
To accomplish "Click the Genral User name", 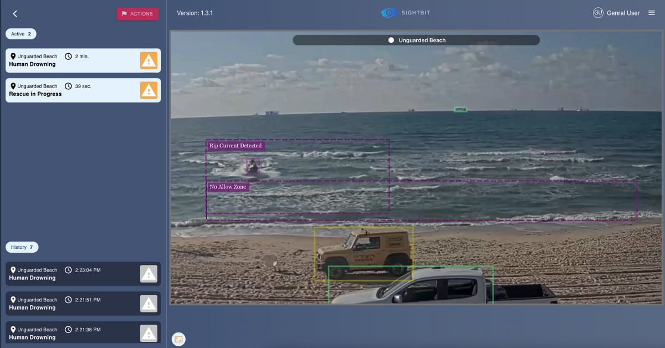I will (x=623, y=13).
